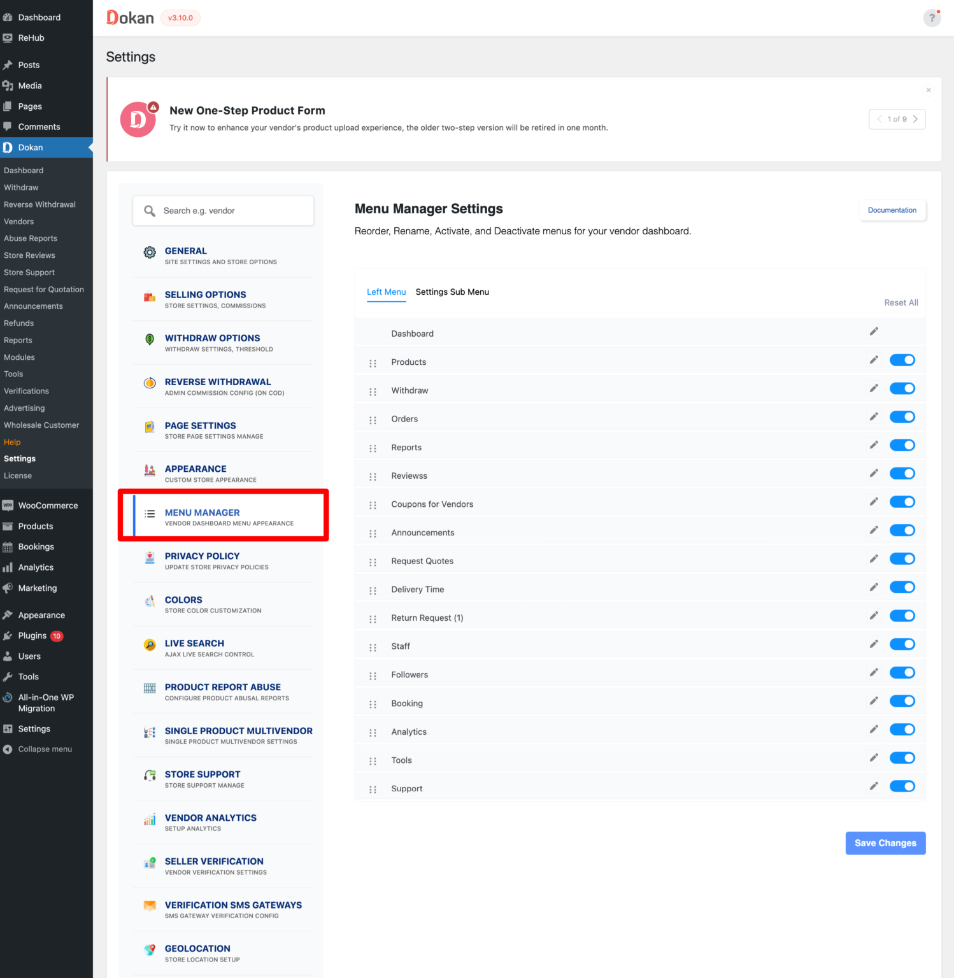Open the WooCommerce menu item
Viewport: 954px width, 978px height.
[x=48, y=505]
